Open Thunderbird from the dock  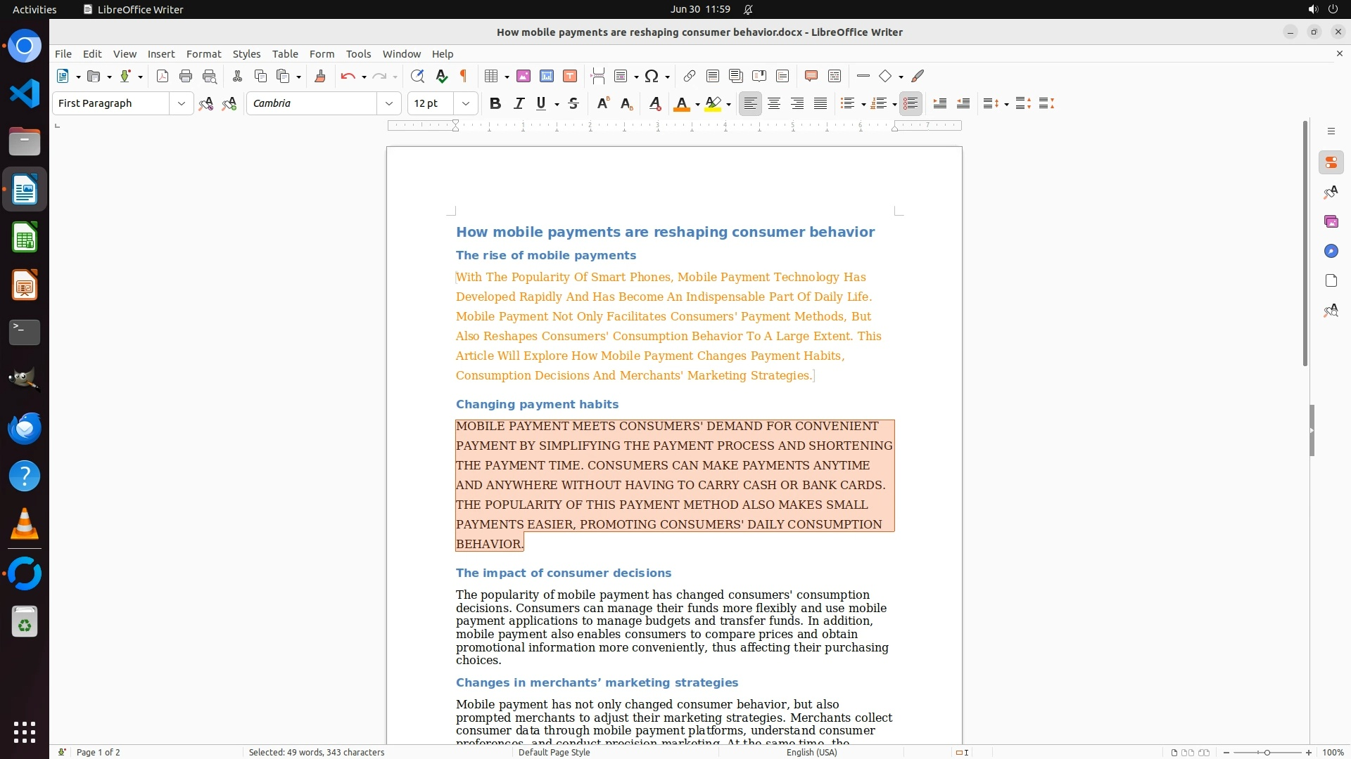click(x=25, y=428)
